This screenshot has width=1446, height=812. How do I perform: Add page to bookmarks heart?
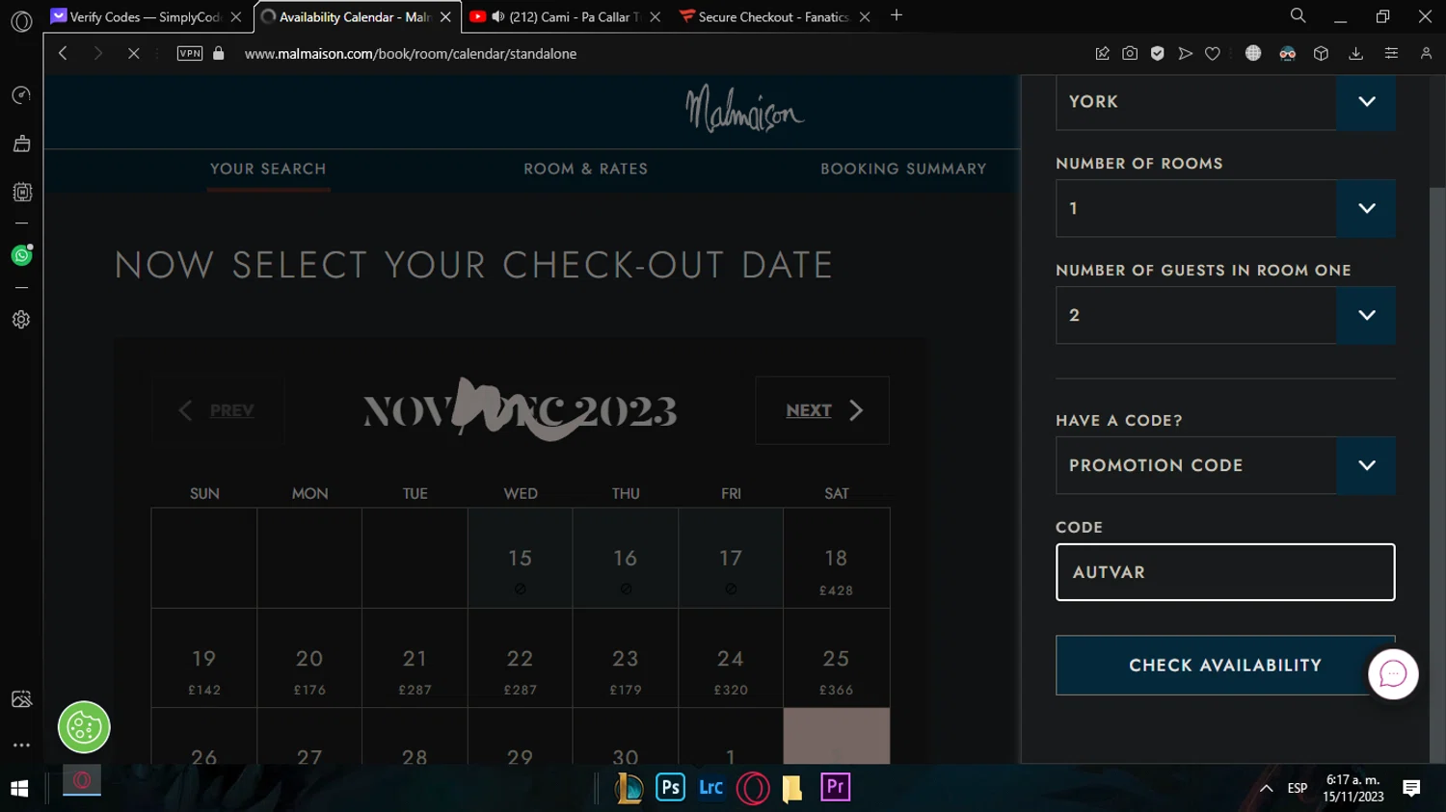click(1213, 54)
